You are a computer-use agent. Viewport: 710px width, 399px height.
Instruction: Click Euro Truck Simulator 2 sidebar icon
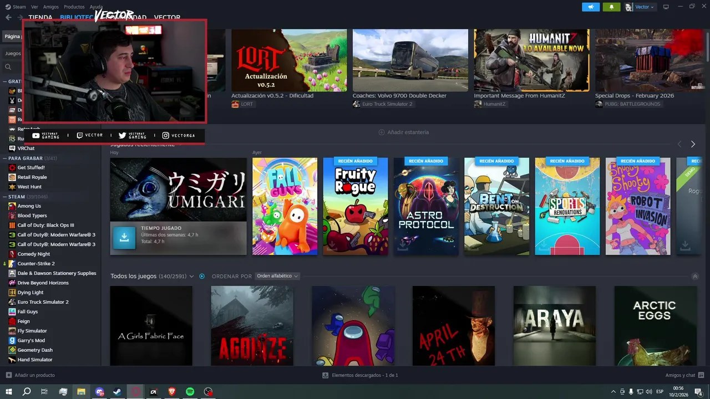pos(12,302)
